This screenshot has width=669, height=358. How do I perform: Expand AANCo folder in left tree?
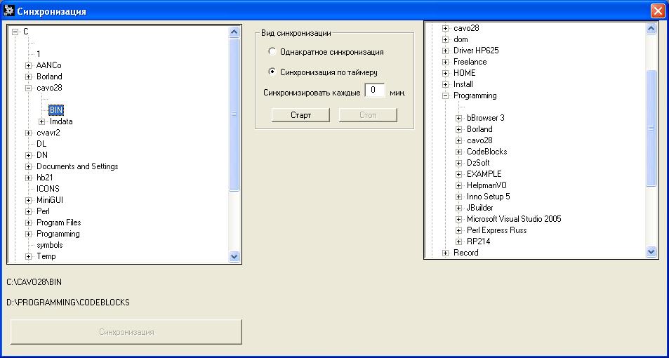pyautogui.click(x=29, y=65)
